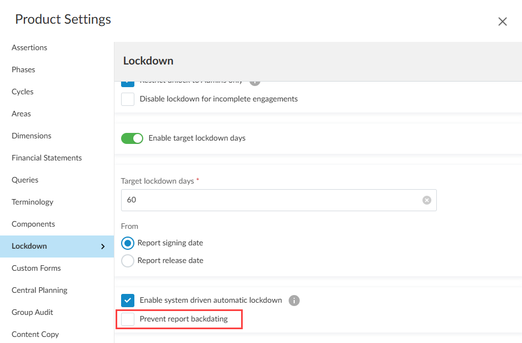Select Queries from the sidebar
The height and width of the screenshot is (343, 522).
[25, 180]
